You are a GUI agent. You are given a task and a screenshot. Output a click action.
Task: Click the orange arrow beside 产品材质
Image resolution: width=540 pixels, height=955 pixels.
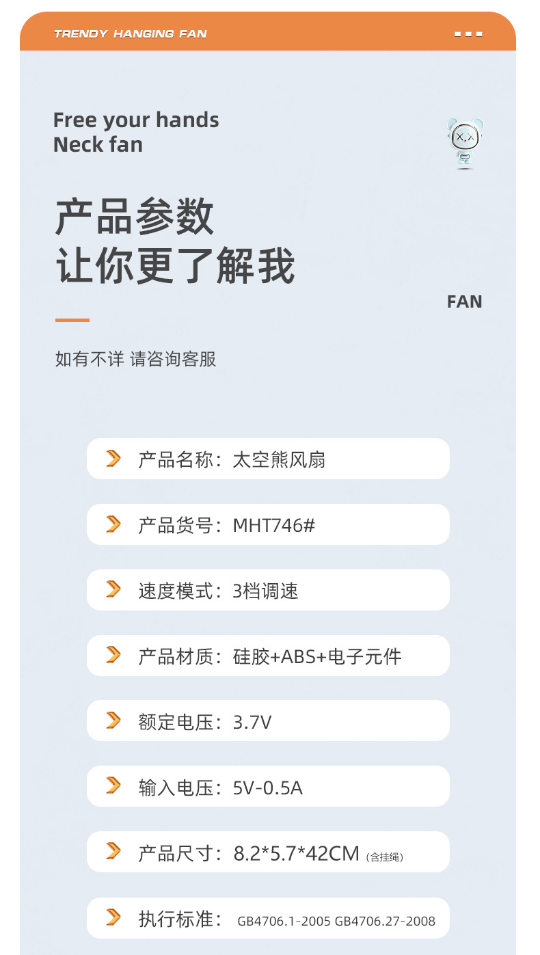(113, 656)
